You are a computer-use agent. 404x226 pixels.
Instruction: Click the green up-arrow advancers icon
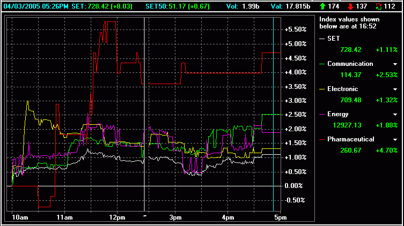(x=322, y=6)
